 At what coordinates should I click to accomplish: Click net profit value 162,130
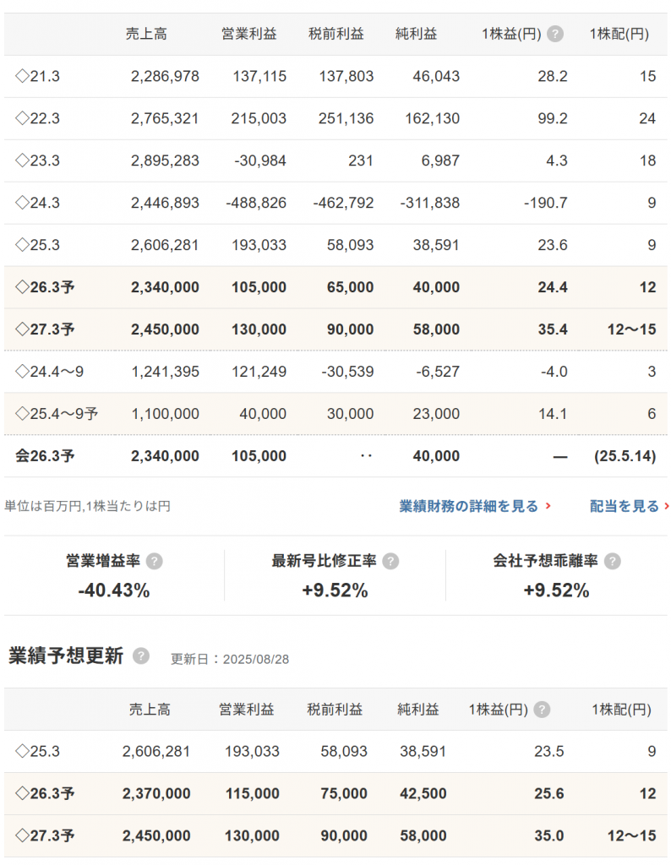pyautogui.click(x=432, y=118)
